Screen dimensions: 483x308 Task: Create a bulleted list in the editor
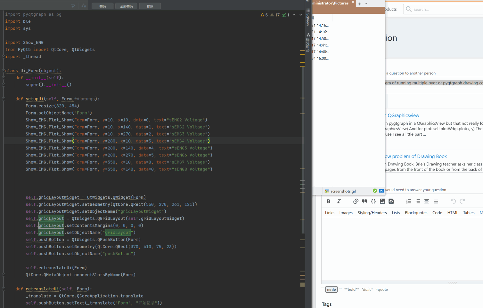(418, 201)
